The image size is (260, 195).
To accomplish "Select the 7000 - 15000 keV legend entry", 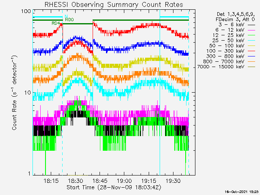I will pos(226,67).
